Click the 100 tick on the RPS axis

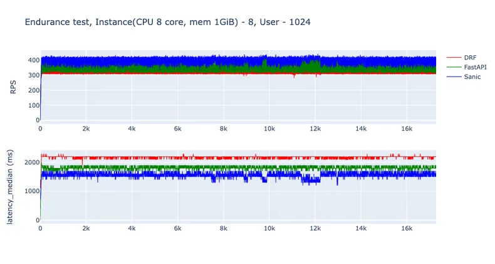pyautogui.click(x=34, y=105)
